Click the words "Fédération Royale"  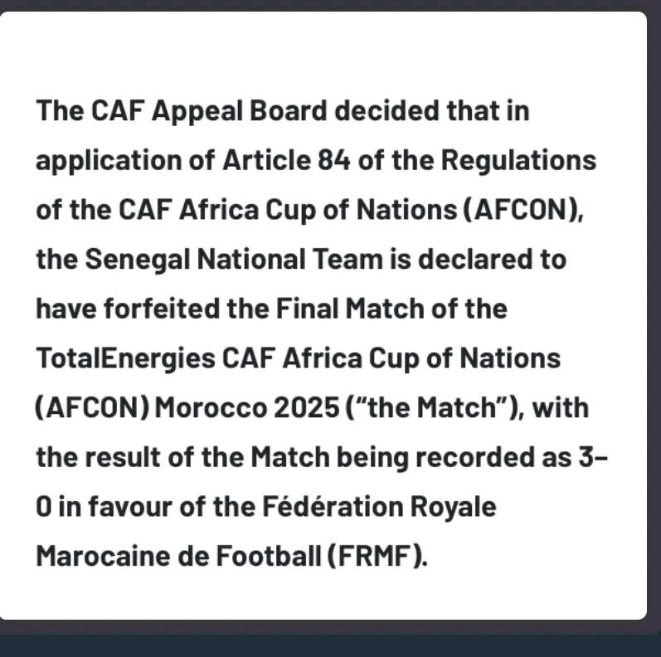point(380,507)
